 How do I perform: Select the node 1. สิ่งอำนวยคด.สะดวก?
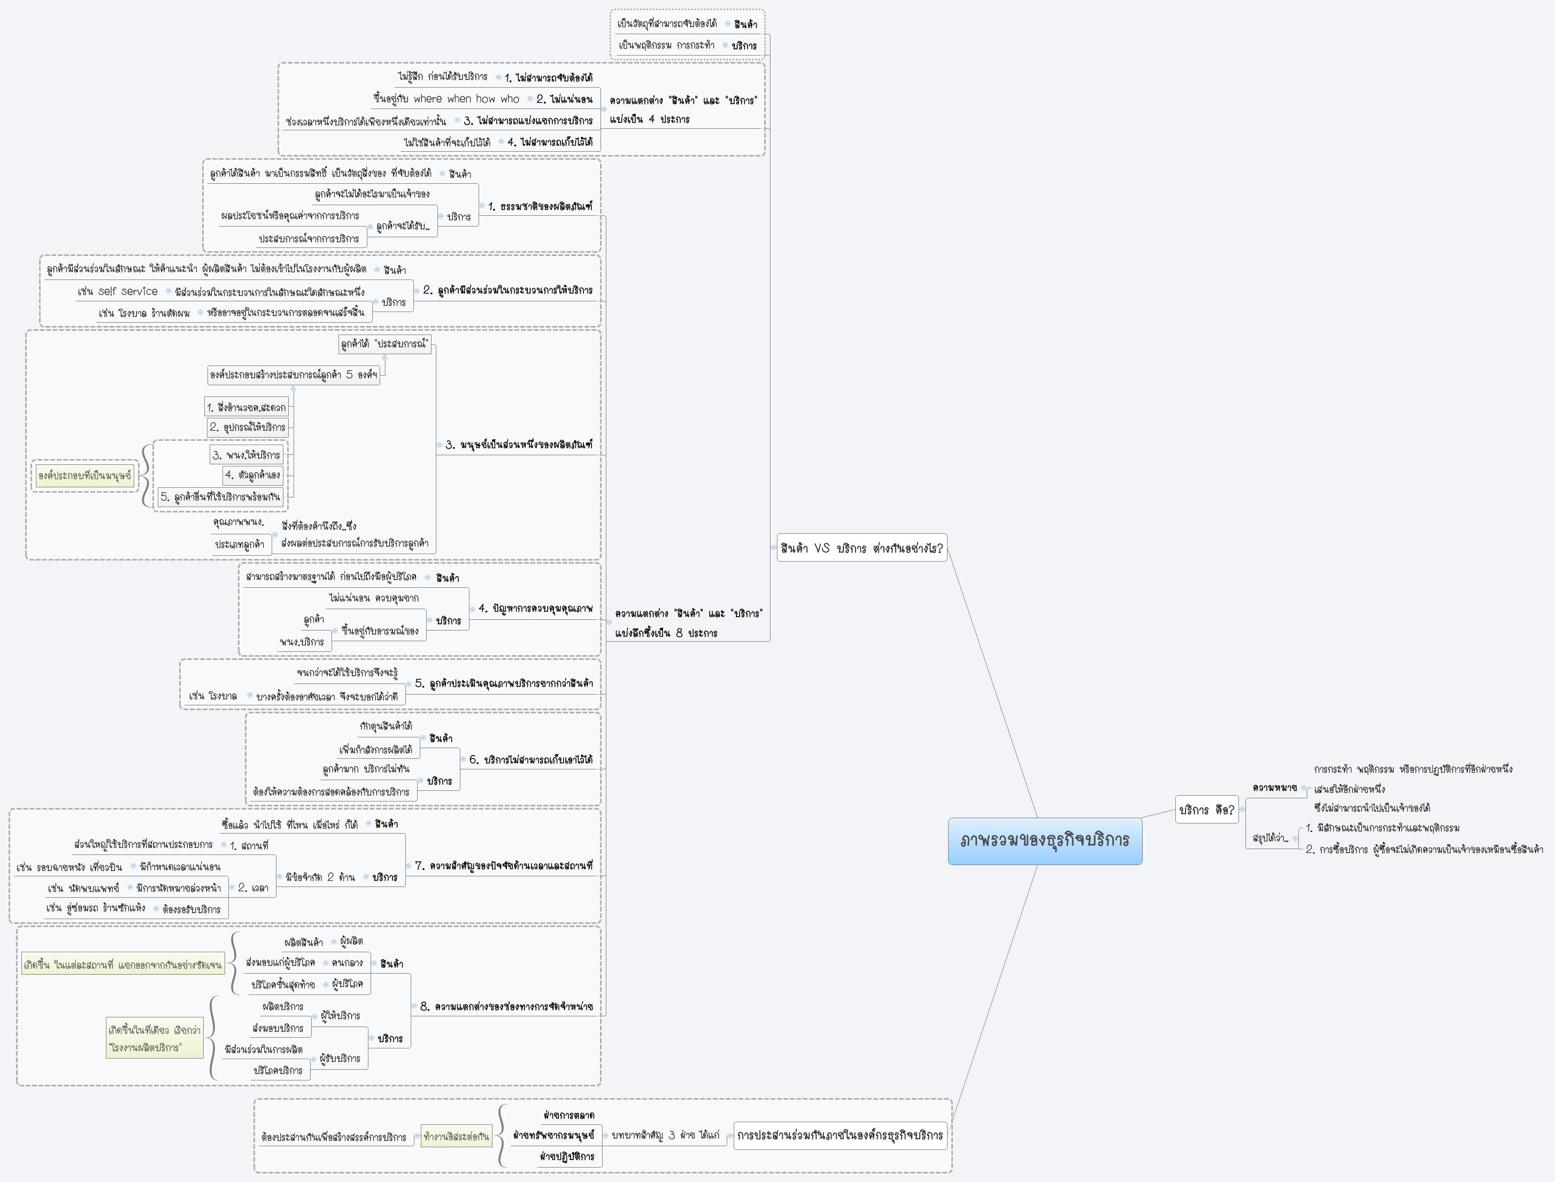click(247, 407)
